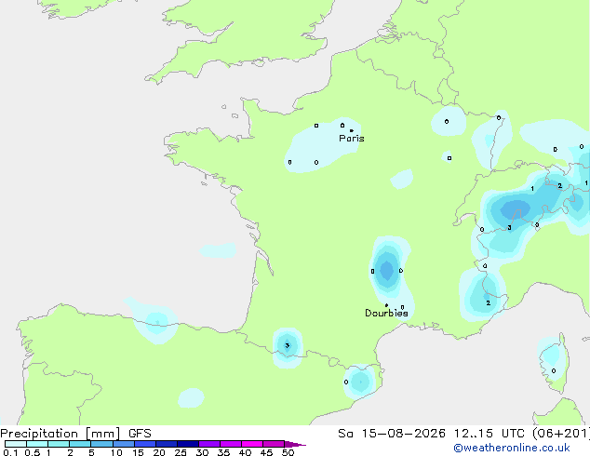Pick the 30 to 35 mm purple swatch
The image size is (590, 456).
(209, 444)
